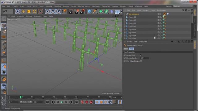The height and width of the screenshot is (111, 198).
Task: Toggle Figure.19 visibility dots
Action: [x=161, y=20]
